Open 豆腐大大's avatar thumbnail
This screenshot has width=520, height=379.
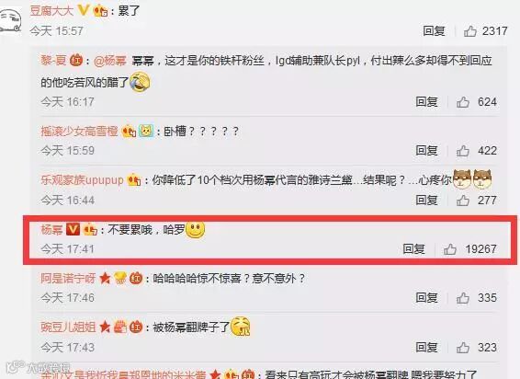10,20
